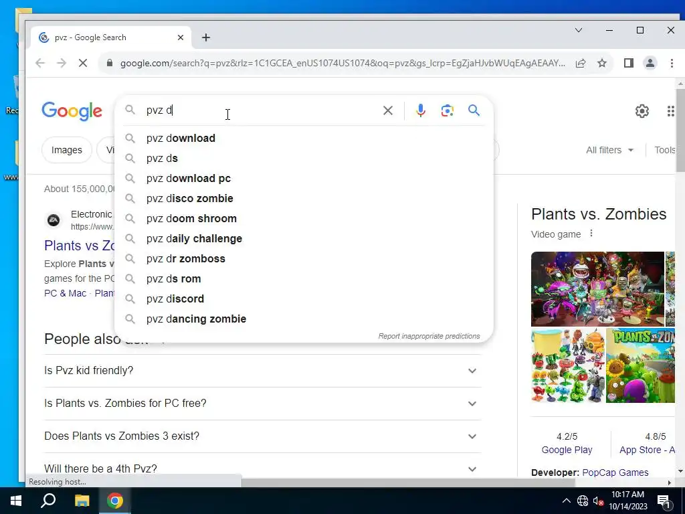Image resolution: width=685 pixels, height=514 pixels.
Task: Open the All filters dropdown
Action: [x=609, y=150]
